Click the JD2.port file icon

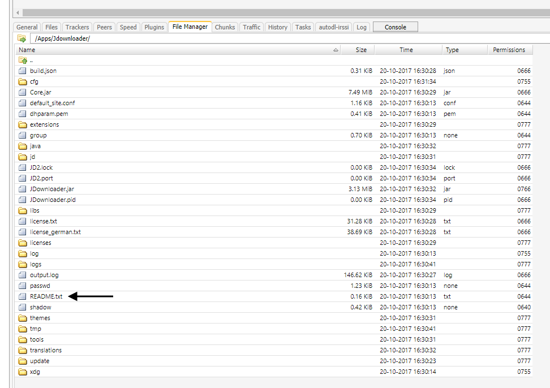[x=23, y=178]
